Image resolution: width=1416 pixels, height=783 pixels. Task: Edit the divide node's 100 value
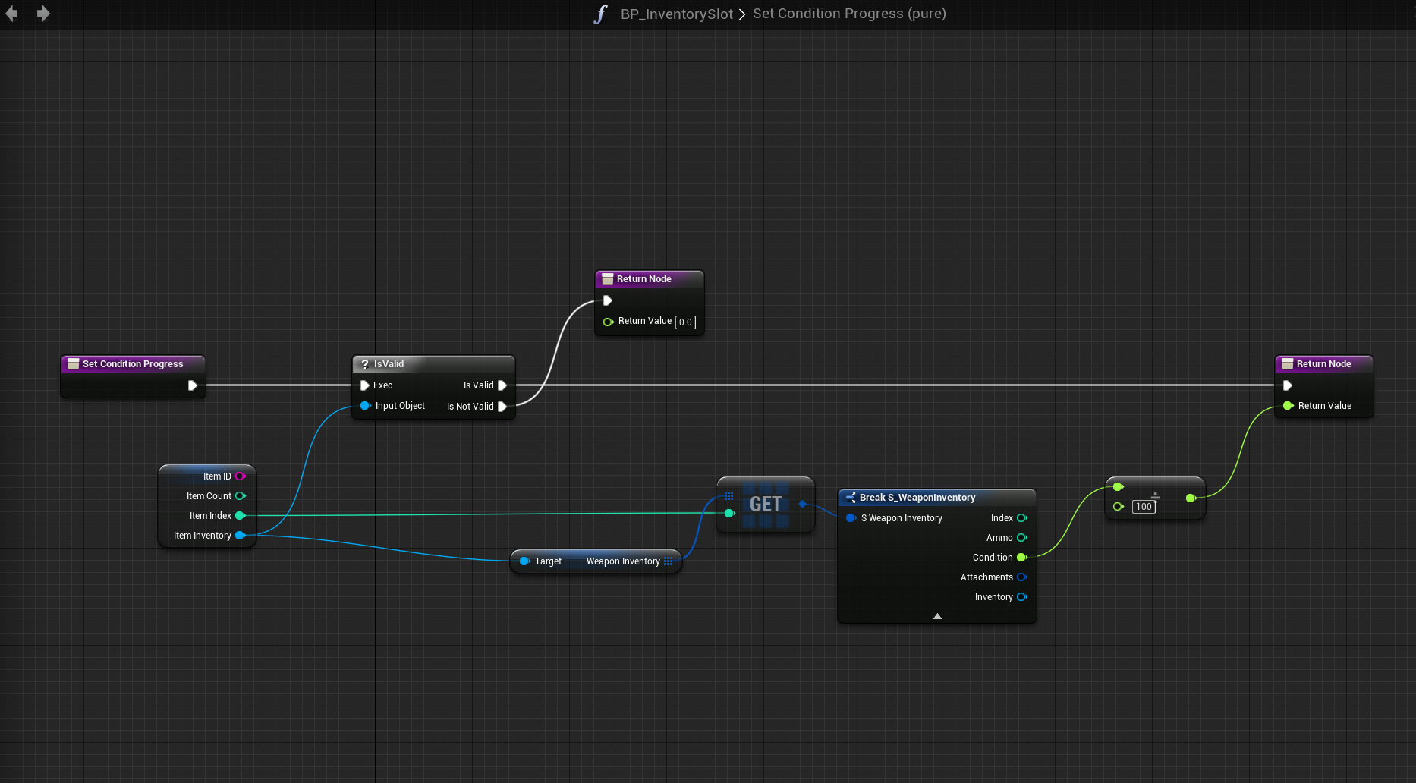click(x=1144, y=507)
